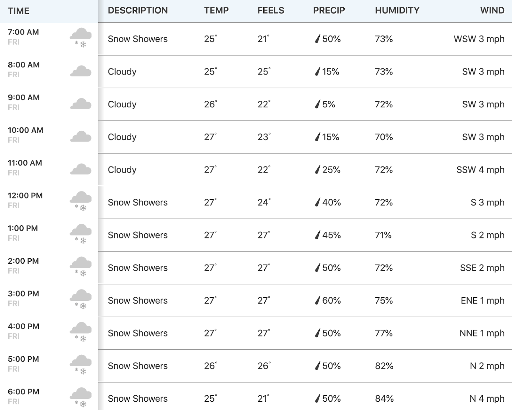Image resolution: width=512 pixels, height=410 pixels.
Task: Click the precipitation drop icon beside 45%
Action: (317, 235)
